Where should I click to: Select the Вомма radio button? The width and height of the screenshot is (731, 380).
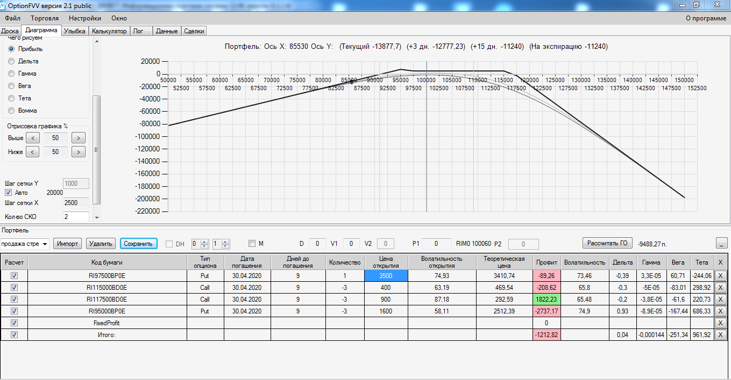11,111
